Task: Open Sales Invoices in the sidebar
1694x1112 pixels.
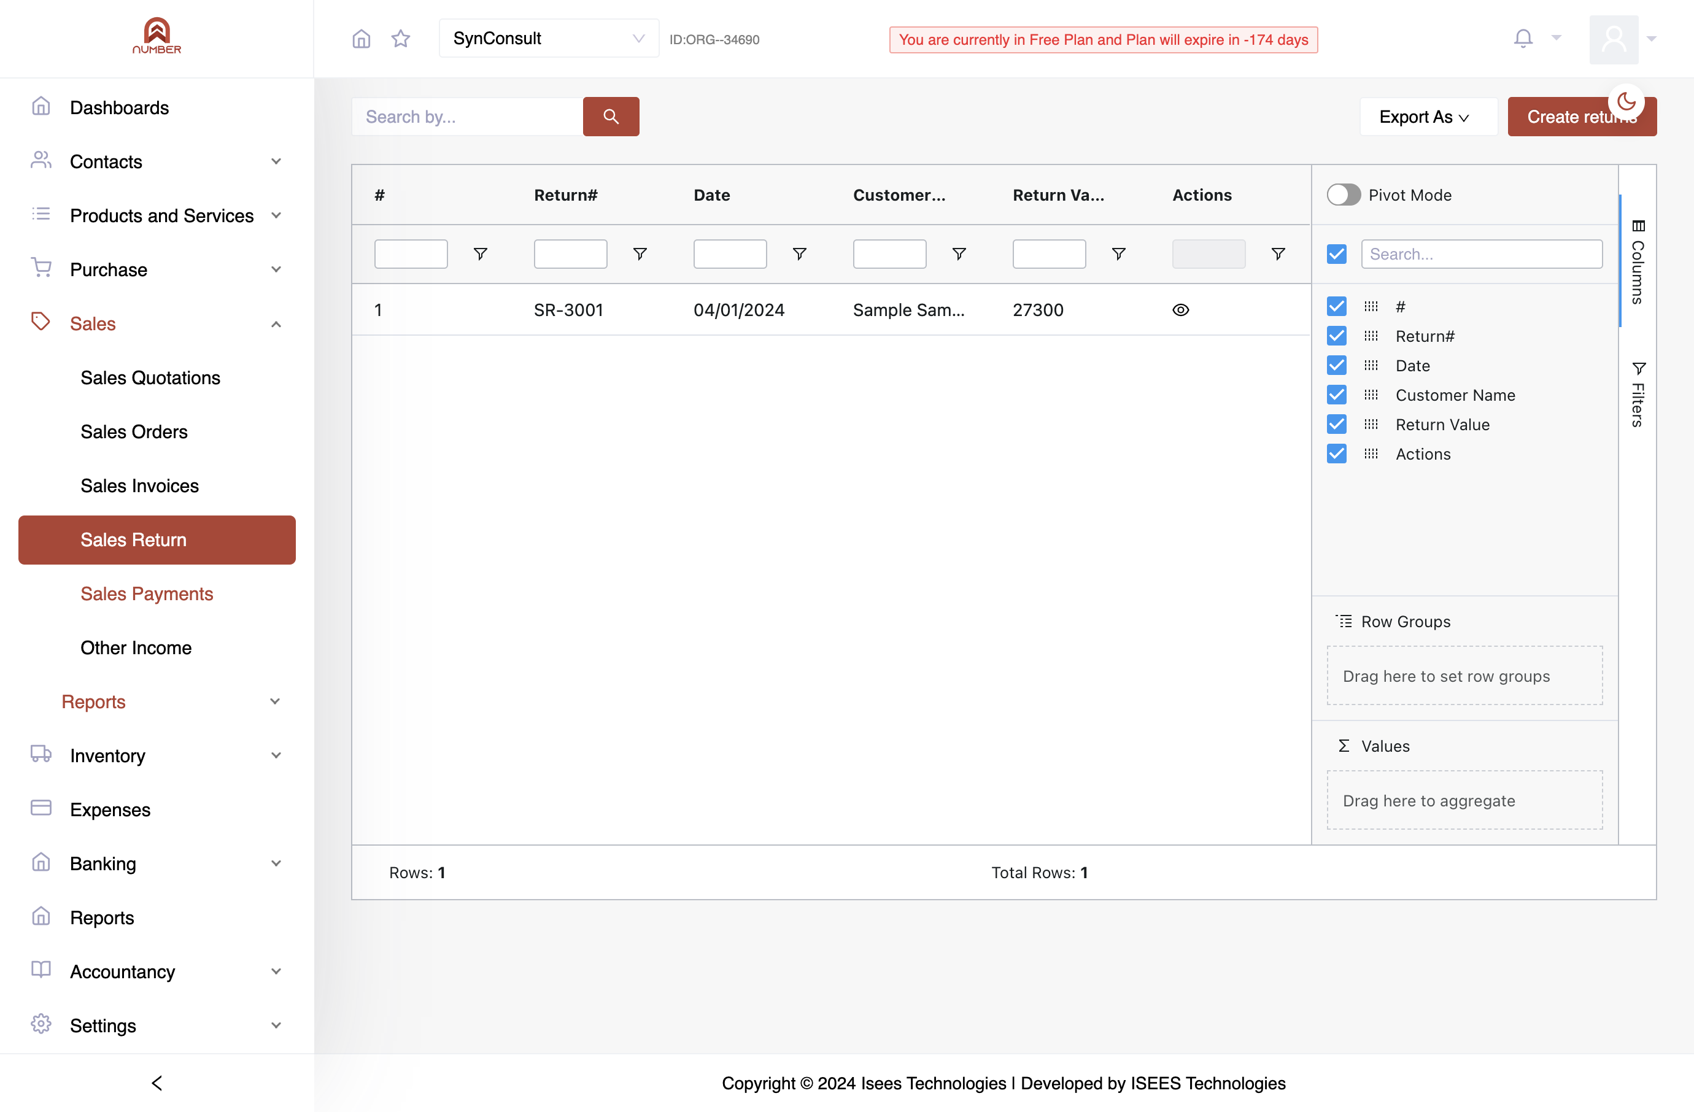Action: (139, 486)
